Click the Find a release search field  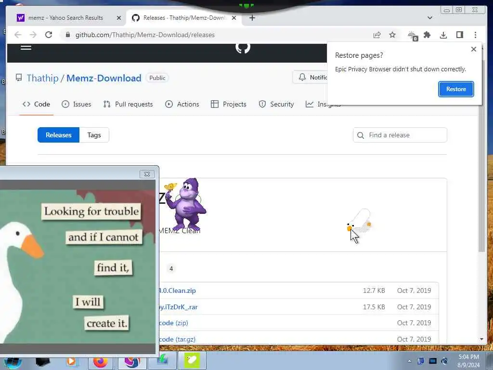pos(400,135)
